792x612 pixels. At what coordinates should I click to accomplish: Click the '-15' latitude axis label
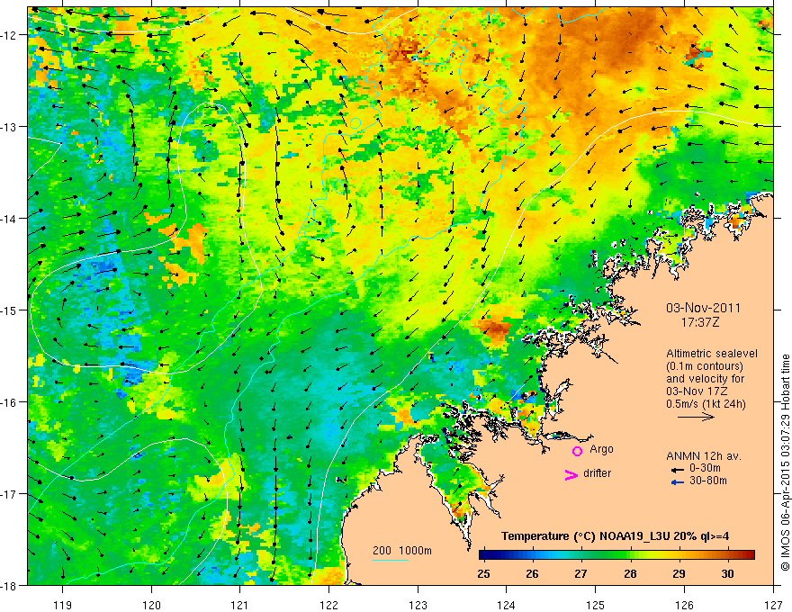pos(10,310)
